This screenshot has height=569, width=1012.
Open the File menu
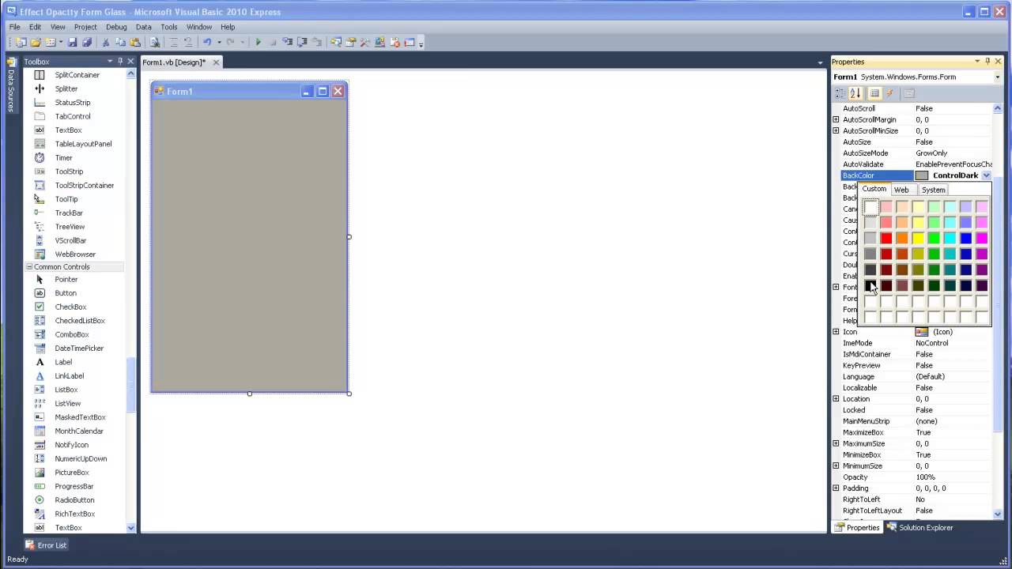[x=15, y=27]
